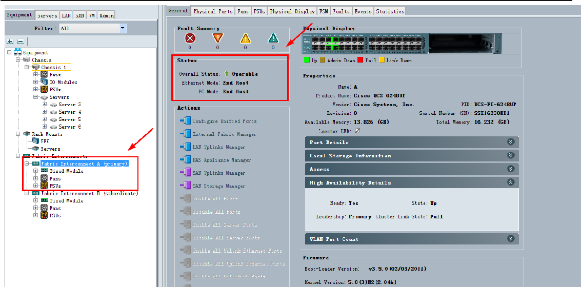Open the Filter dropdown showing All

[124, 28]
